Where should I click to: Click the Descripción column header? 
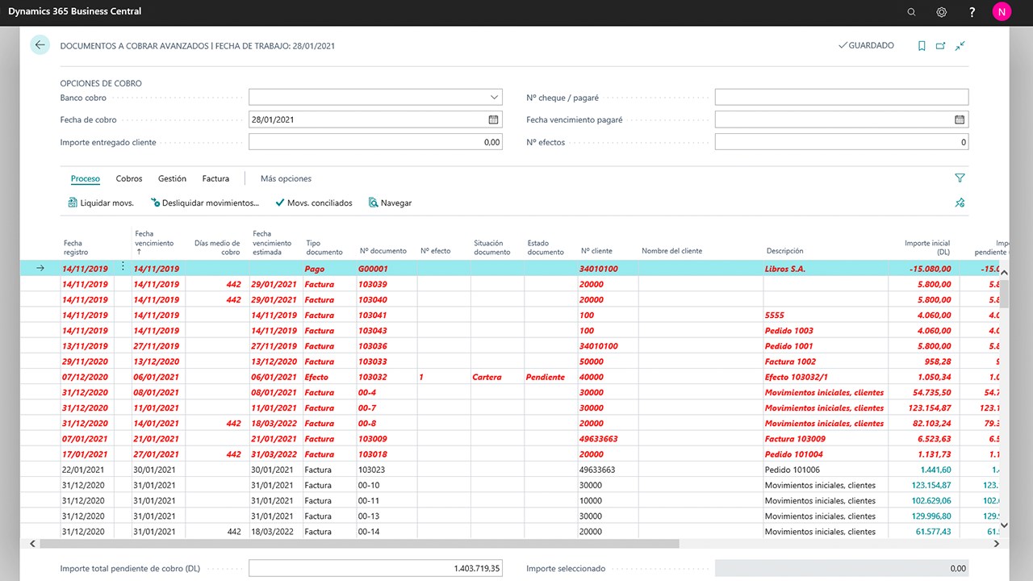click(x=784, y=251)
